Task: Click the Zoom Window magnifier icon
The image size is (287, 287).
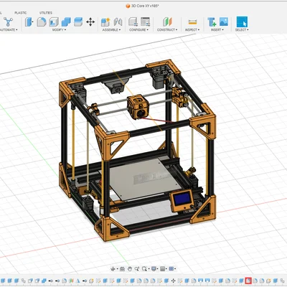Action: click(144, 269)
